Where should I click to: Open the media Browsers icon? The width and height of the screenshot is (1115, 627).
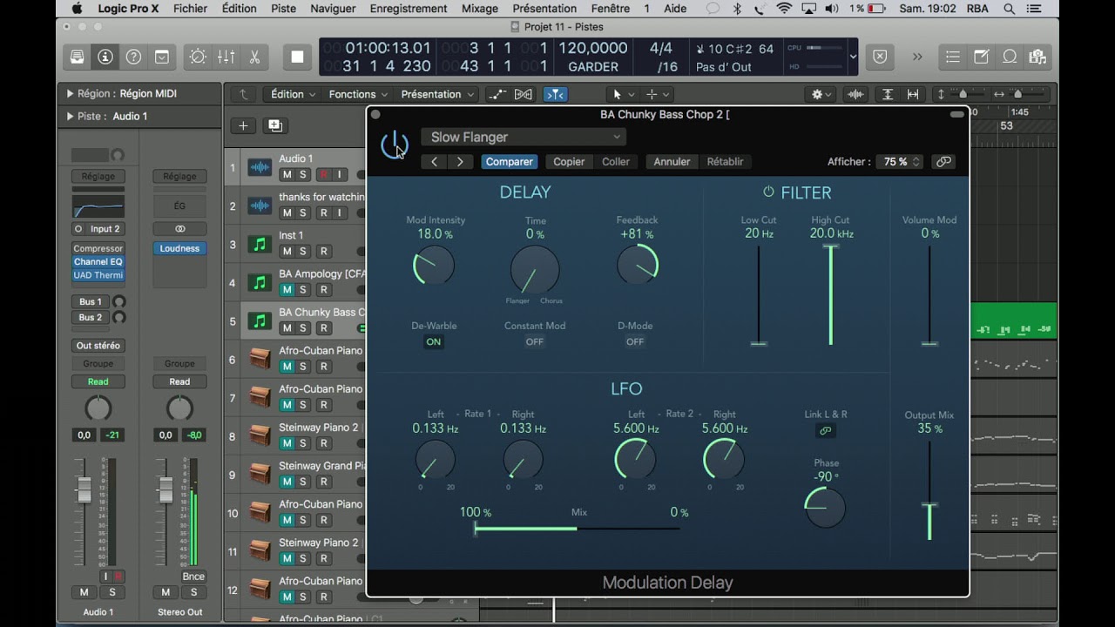tap(1037, 57)
